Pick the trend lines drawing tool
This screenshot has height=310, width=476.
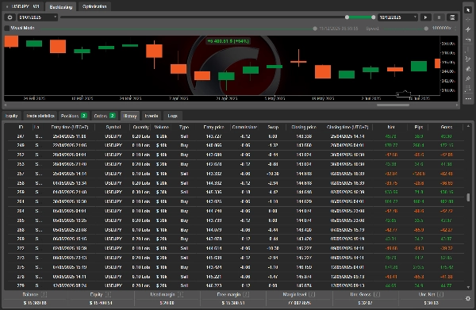tap(468, 59)
